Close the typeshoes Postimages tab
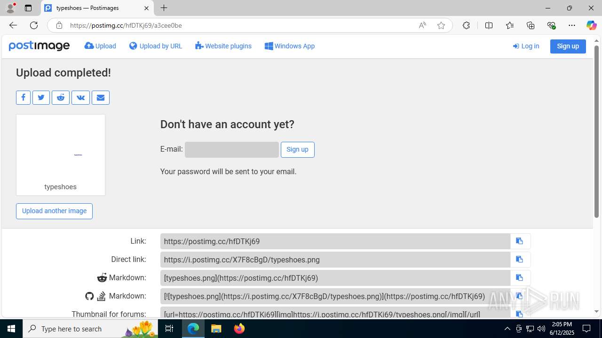 146,8
